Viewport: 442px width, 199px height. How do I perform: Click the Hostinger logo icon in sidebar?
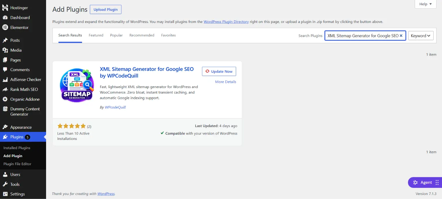(5, 8)
